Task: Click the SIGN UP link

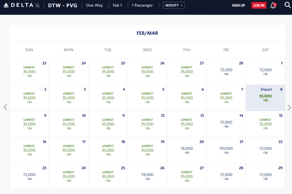Action: (x=238, y=5)
